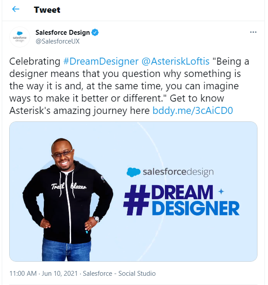This screenshot has width=268, height=285.
Task: Click the salesforcedesign wordmark in the image
Action: point(178,172)
